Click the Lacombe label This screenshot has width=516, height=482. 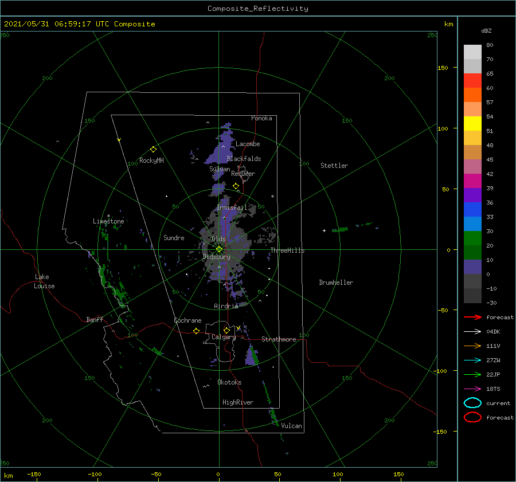click(248, 144)
